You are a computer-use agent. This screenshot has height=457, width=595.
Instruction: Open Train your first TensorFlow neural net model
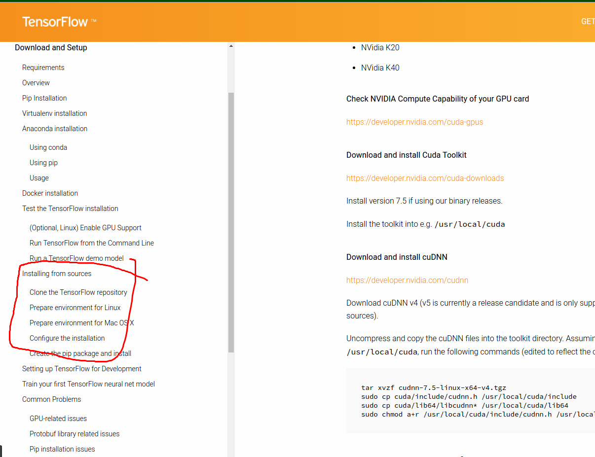(88, 384)
